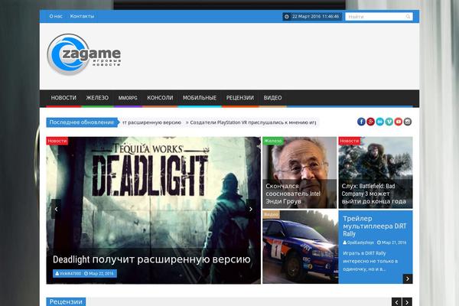
Task: Click the clock icon beside the date
Action: 287,17
